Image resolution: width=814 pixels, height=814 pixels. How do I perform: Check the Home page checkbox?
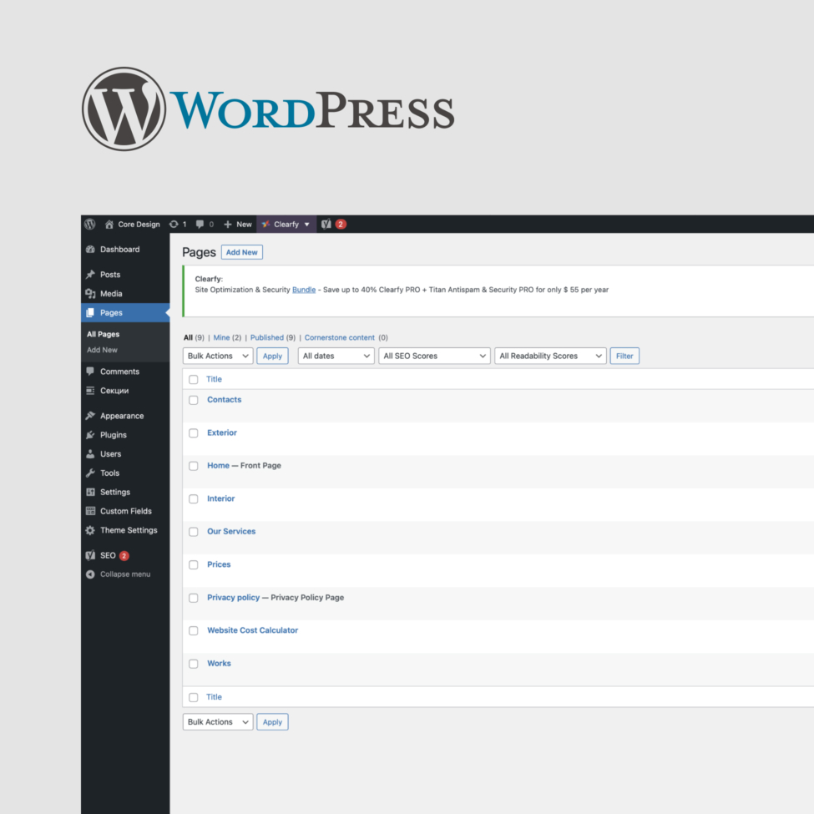194,466
